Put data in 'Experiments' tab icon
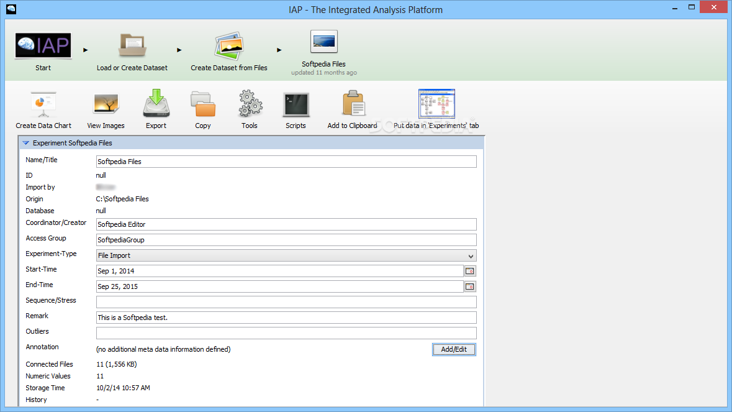The height and width of the screenshot is (412, 732). point(436,104)
